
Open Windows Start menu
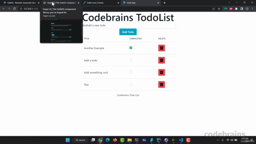click(x=68, y=140)
